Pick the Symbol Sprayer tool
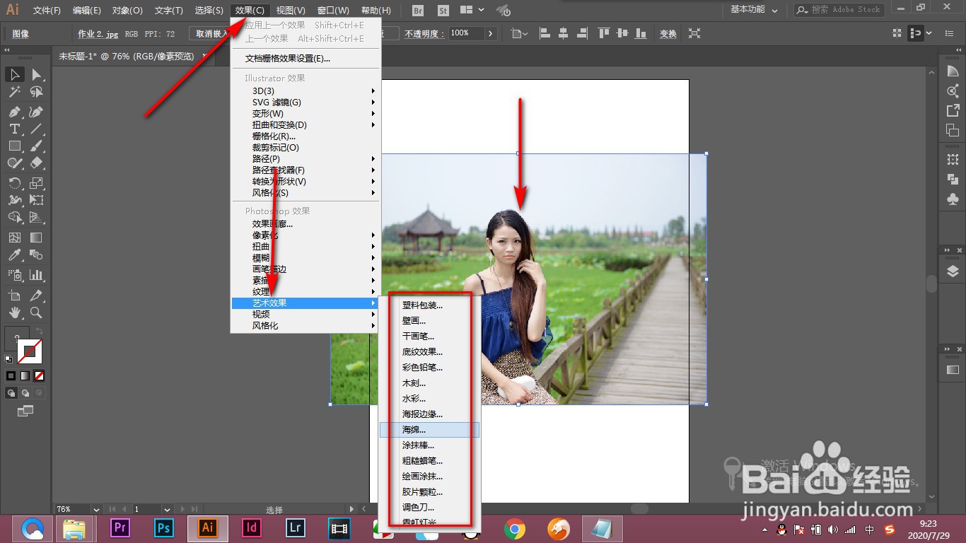 pos(15,274)
